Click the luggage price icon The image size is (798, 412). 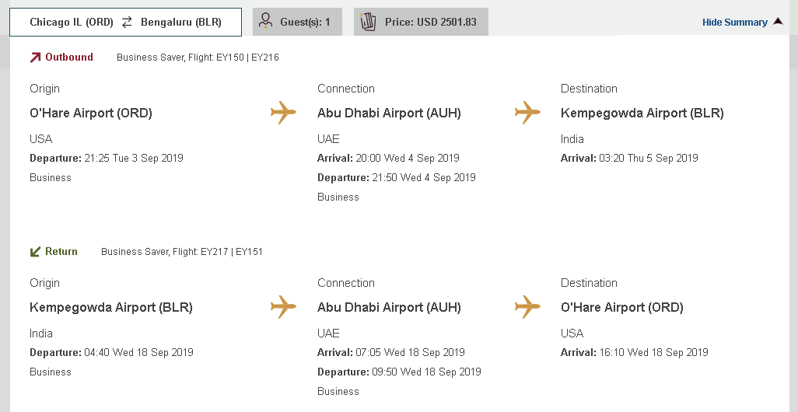click(x=368, y=22)
